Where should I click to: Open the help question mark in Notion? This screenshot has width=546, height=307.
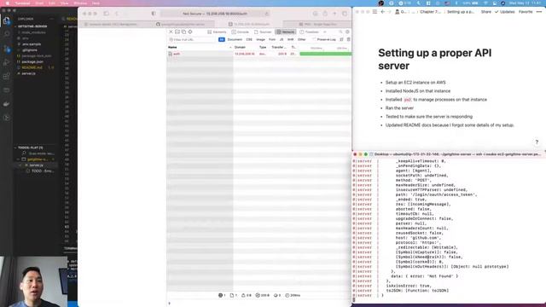[537, 142]
